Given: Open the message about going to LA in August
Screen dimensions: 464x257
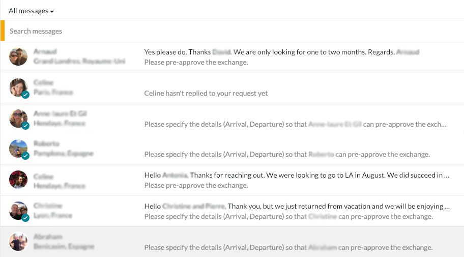Looking at the screenshot, I should coord(297,175).
